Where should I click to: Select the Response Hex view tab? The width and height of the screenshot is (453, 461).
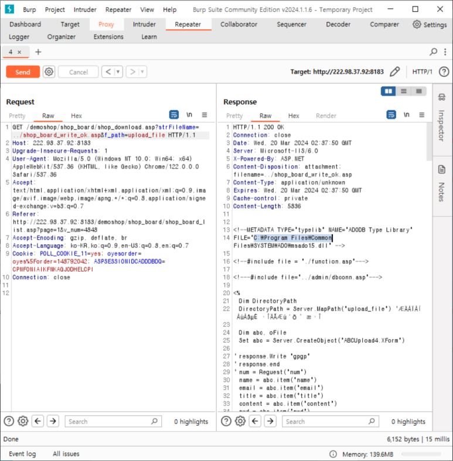click(294, 116)
